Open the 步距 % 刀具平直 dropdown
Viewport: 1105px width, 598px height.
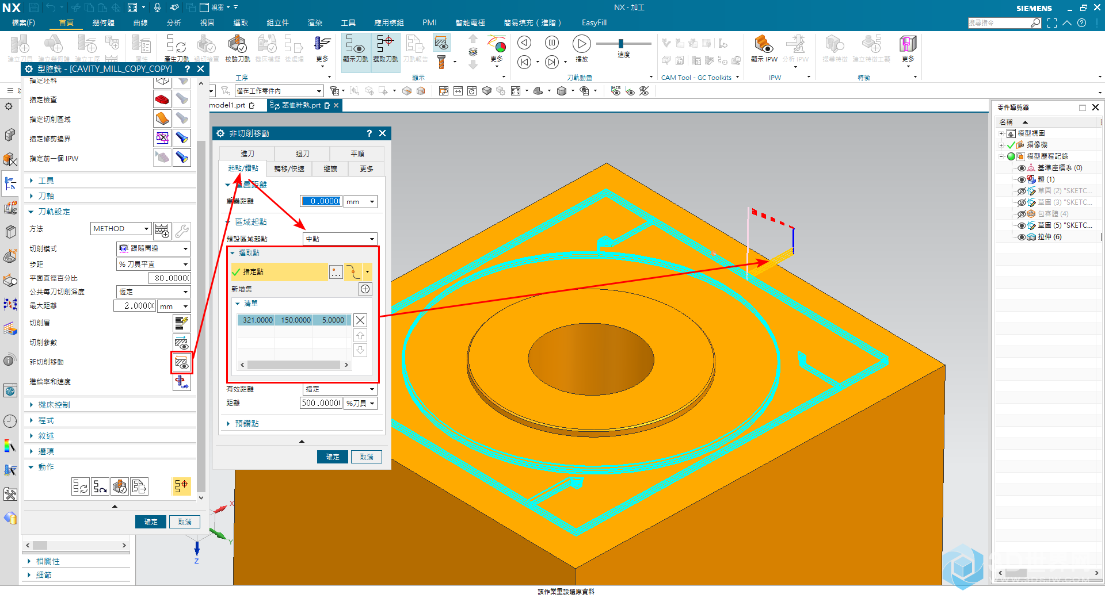click(154, 264)
